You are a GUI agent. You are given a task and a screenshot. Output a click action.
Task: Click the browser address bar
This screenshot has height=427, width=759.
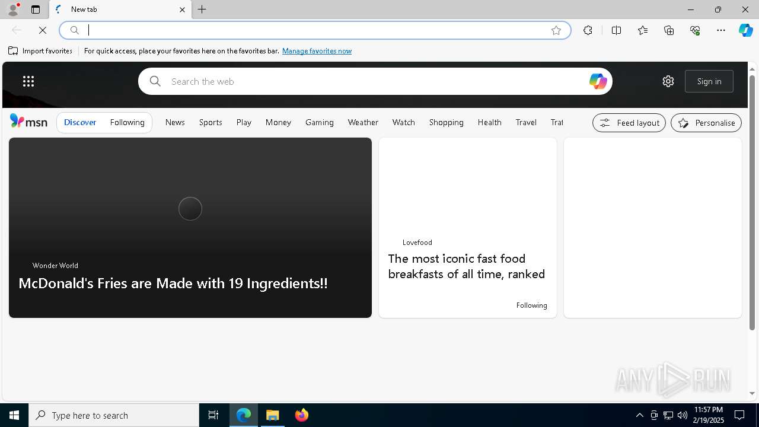tap(314, 30)
